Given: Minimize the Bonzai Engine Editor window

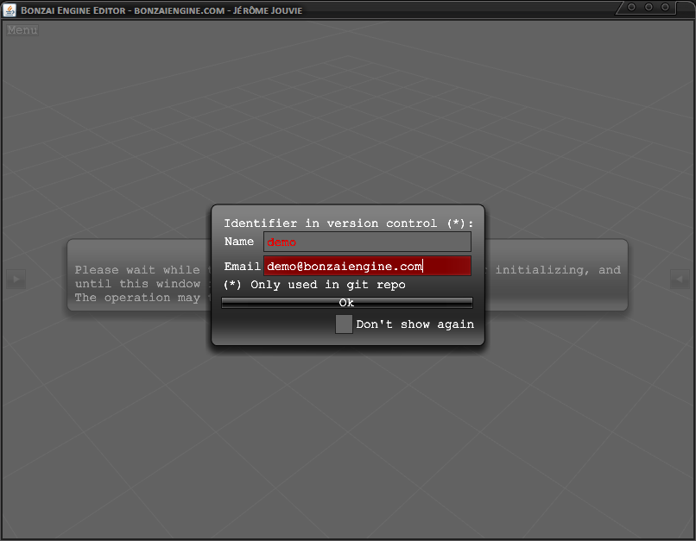Looking at the screenshot, I should 632,7.
